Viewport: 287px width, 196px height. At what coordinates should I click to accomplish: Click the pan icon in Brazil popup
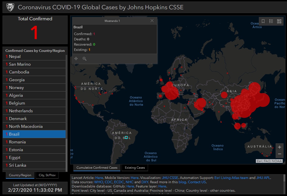(x=76, y=59)
